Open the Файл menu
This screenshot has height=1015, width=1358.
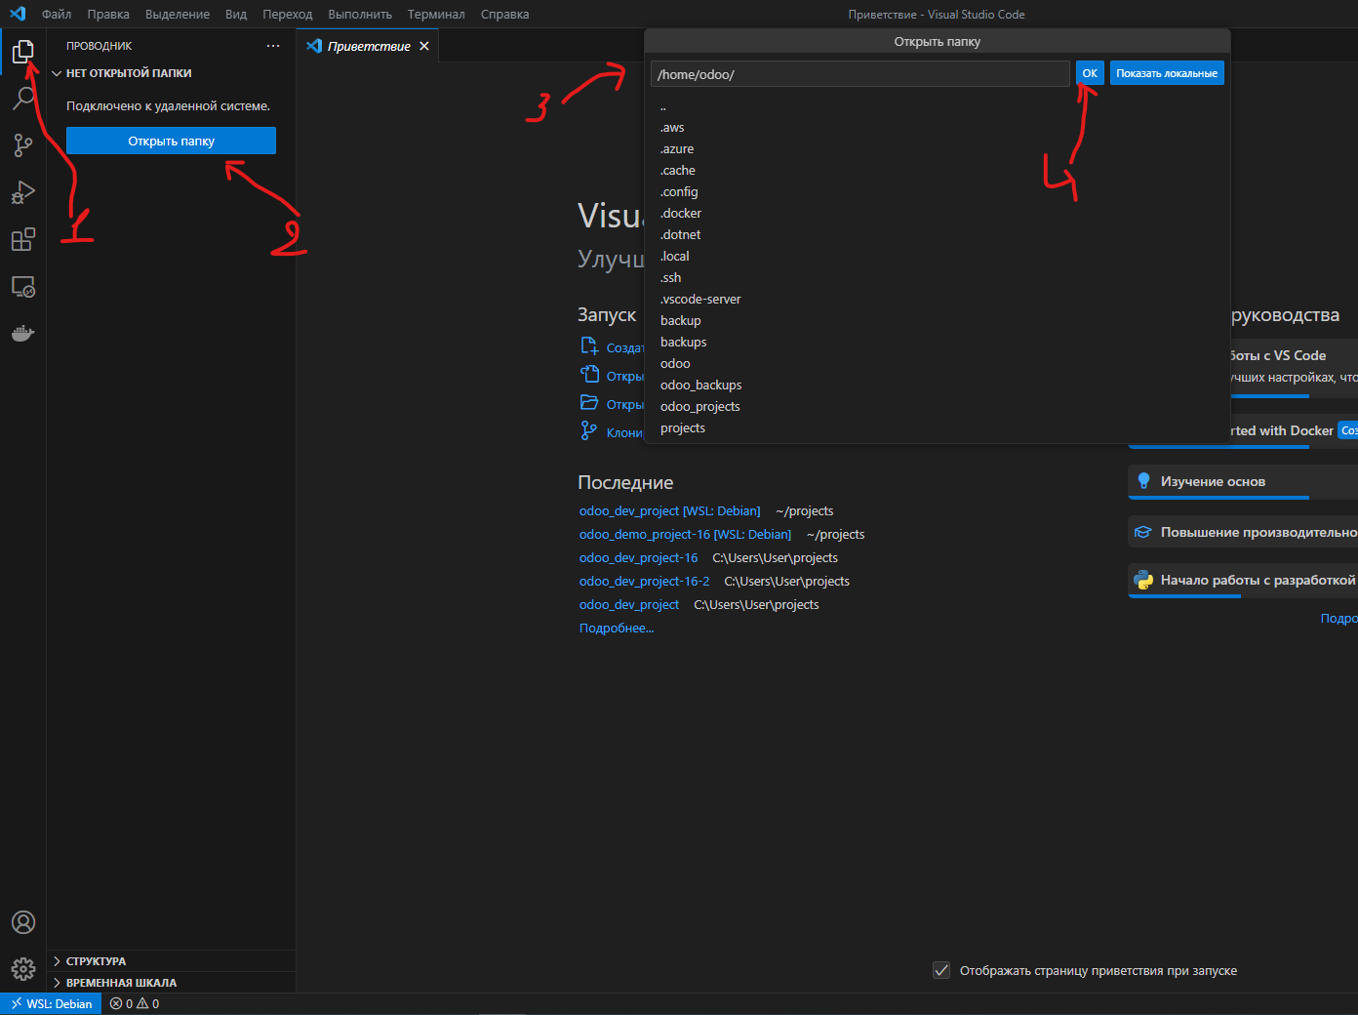click(x=57, y=15)
